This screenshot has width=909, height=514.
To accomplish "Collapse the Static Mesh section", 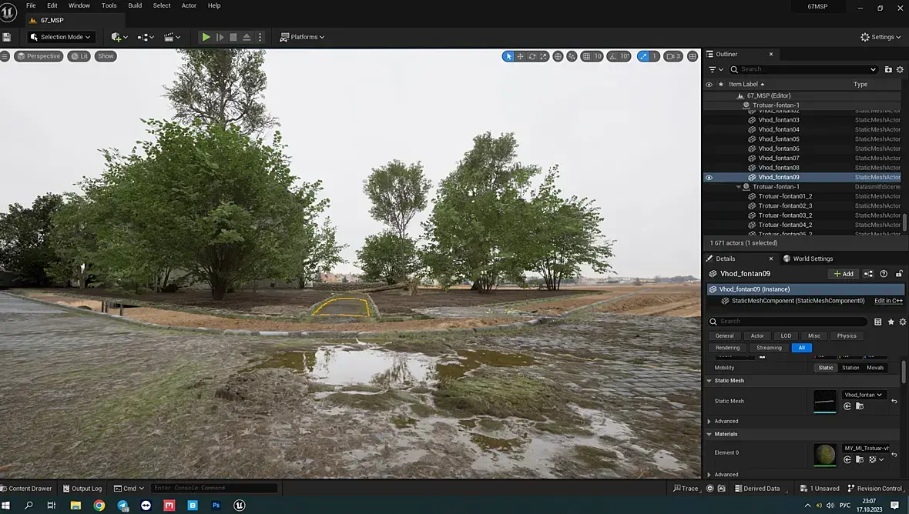I will click(709, 381).
